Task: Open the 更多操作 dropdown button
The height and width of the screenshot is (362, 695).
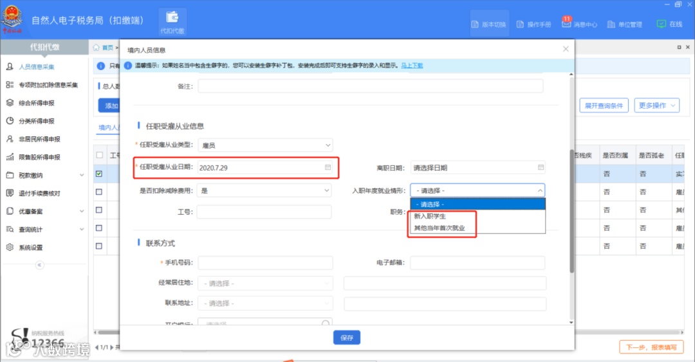Action: point(656,105)
